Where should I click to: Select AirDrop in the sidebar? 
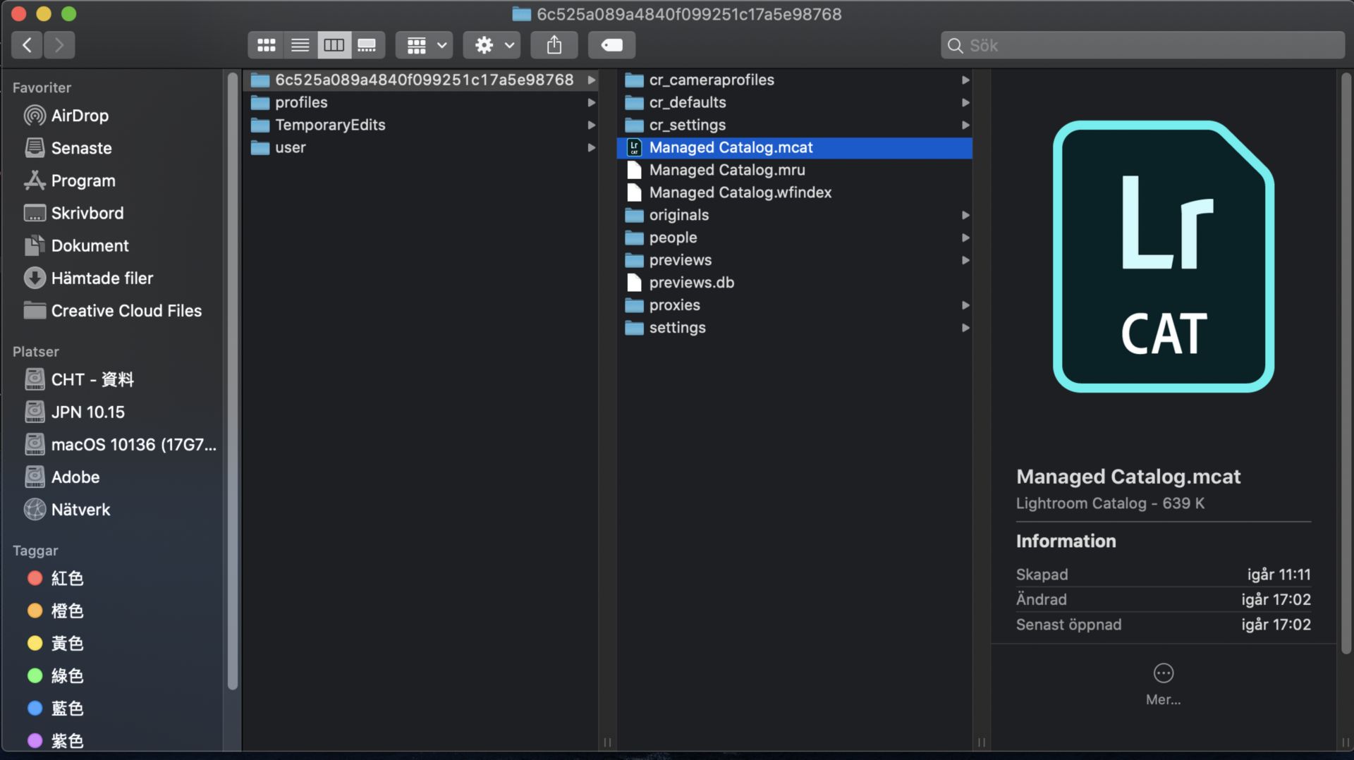click(x=80, y=116)
